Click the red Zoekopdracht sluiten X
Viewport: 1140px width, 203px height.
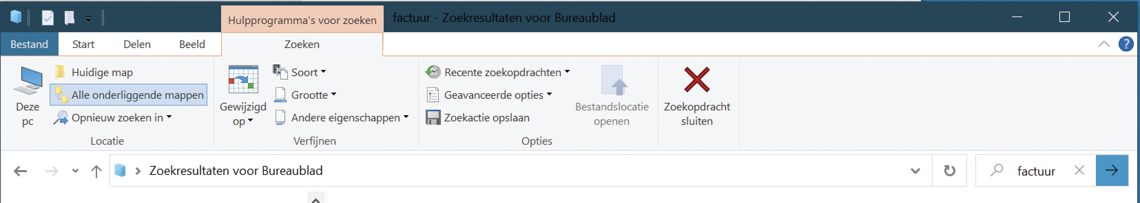[696, 80]
